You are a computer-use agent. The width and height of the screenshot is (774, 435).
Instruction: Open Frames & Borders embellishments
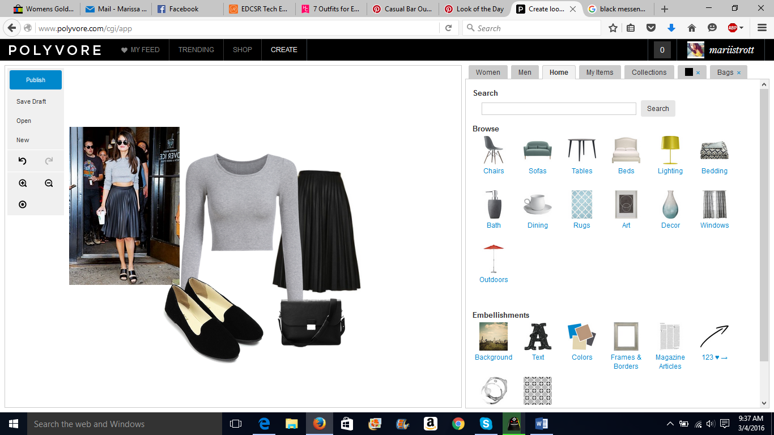click(626, 336)
